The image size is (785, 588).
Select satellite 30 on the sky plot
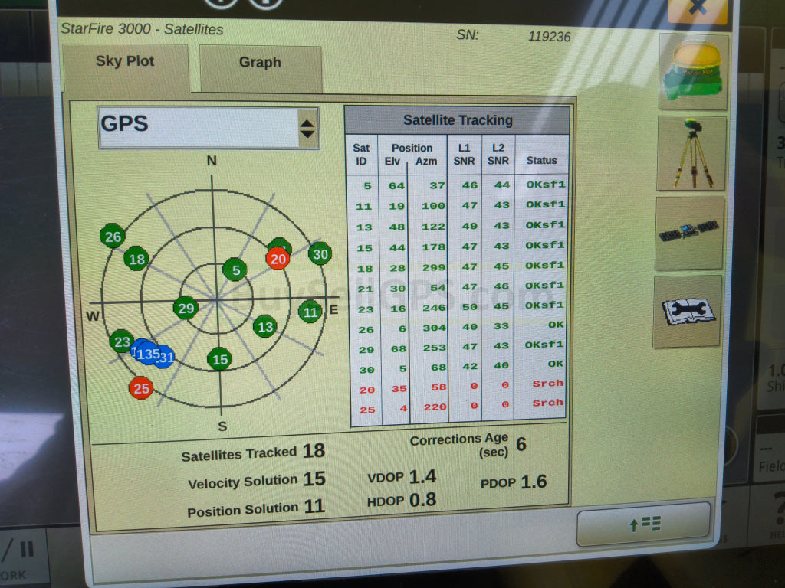tap(320, 254)
